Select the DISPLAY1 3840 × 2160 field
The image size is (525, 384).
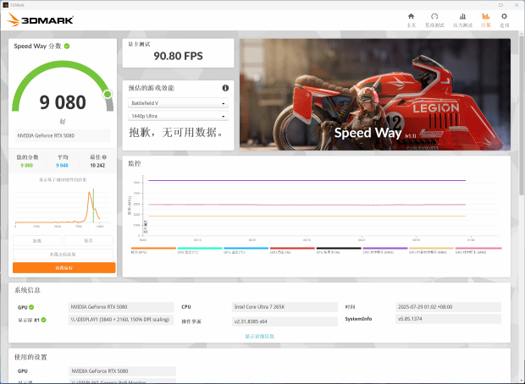(121, 320)
